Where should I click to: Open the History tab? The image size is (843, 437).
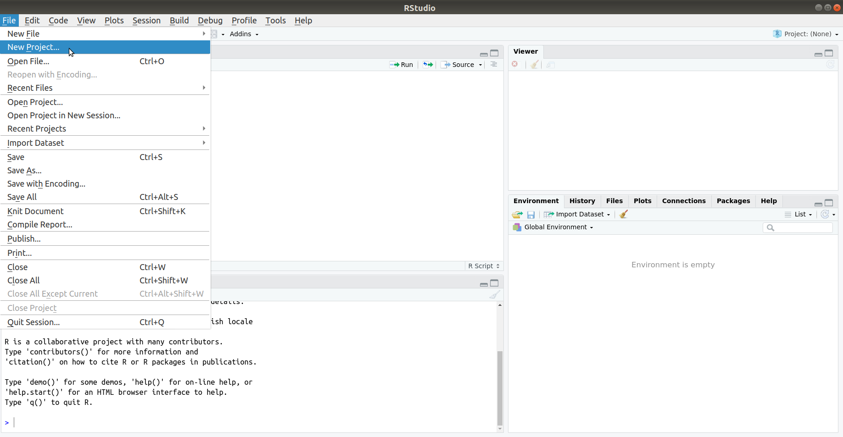tap(582, 201)
